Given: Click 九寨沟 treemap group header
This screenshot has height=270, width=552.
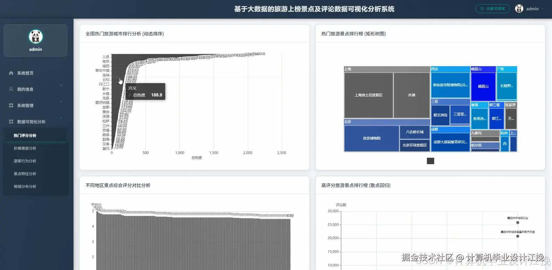Looking at the screenshot, I should coord(485,133).
